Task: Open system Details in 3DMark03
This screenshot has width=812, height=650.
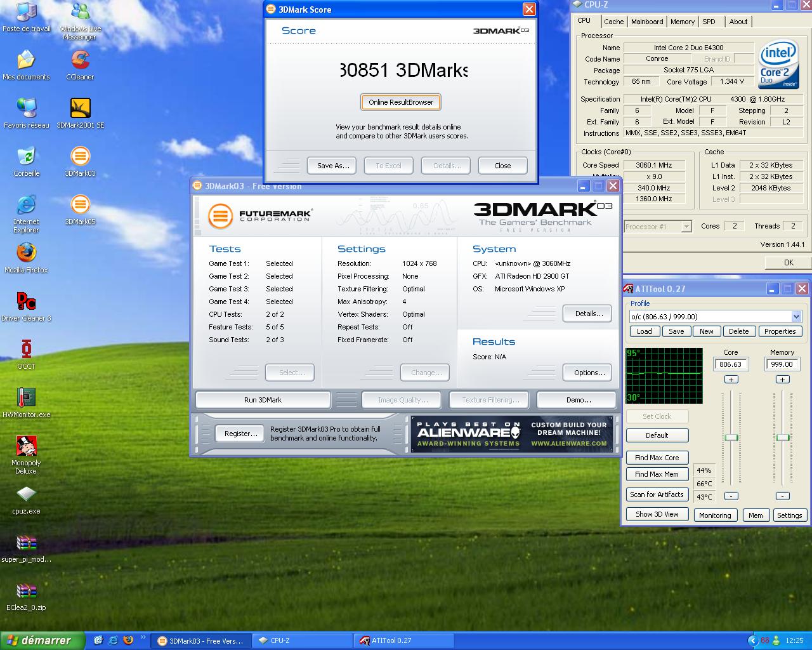Action: pyautogui.click(x=589, y=314)
